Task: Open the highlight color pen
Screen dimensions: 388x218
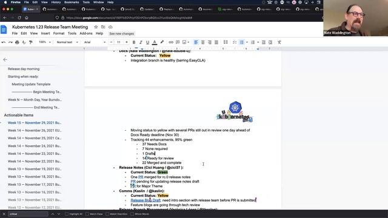Action: 162,42
